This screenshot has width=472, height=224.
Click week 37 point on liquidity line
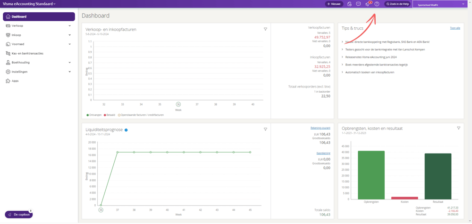(118, 152)
